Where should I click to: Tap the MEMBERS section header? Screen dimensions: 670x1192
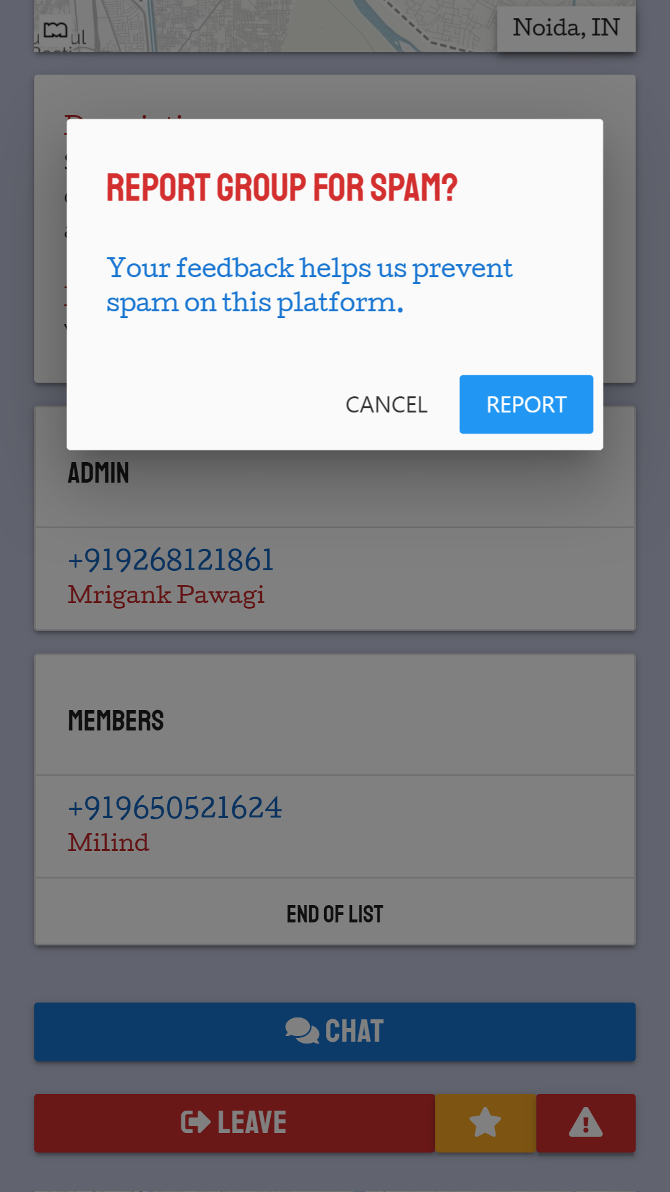115,721
